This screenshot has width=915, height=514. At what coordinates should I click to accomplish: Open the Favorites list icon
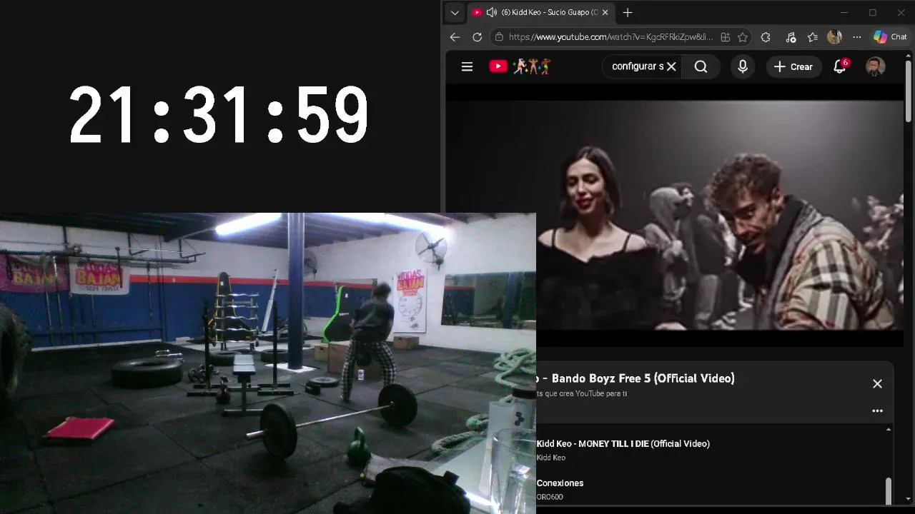[x=813, y=37]
